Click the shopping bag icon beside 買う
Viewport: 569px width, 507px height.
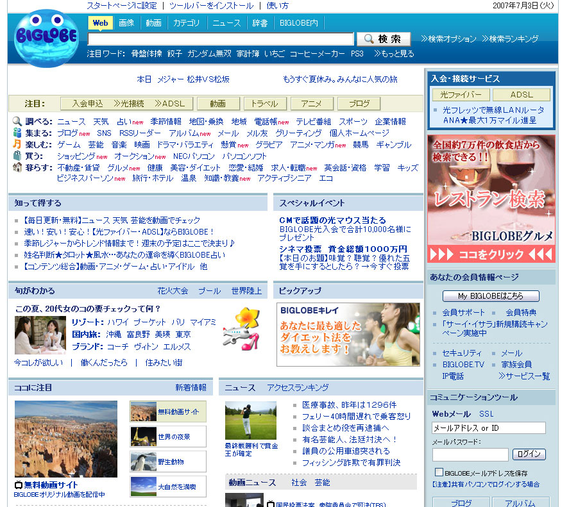point(17,156)
